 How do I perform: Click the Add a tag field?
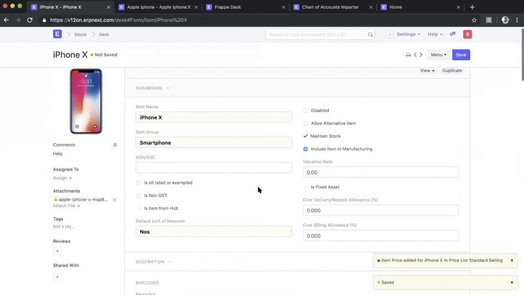point(64,227)
